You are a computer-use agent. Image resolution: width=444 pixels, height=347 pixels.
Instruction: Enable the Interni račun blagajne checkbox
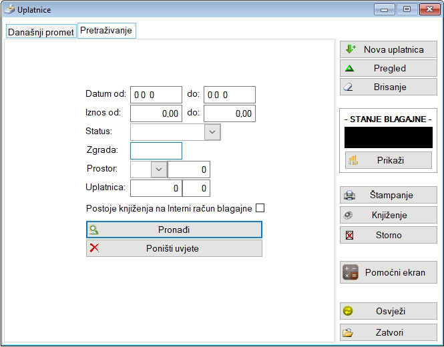260,208
